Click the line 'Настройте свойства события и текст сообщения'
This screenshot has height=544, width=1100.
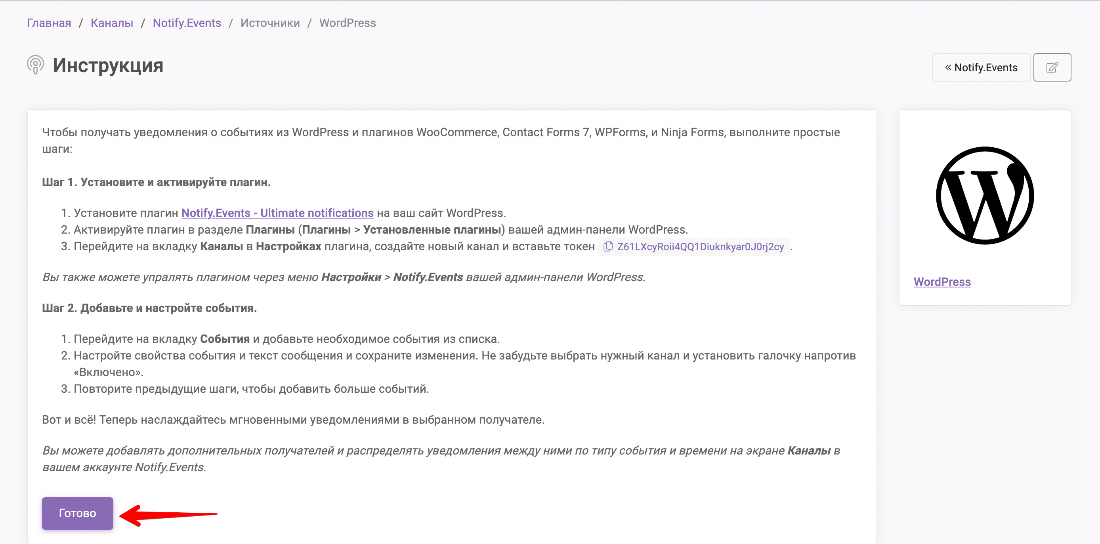(x=464, y=364)
